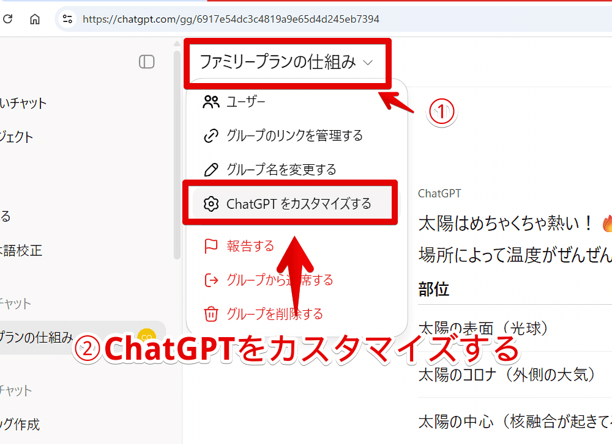
Task: Collapse the sidebar with the panel icon
Action: tap(146, 62)
